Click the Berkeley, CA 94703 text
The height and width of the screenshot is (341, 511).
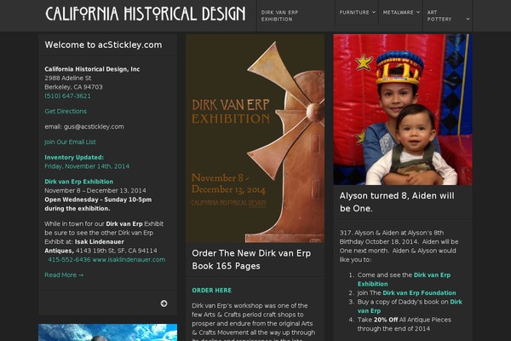tap(73, 87)
